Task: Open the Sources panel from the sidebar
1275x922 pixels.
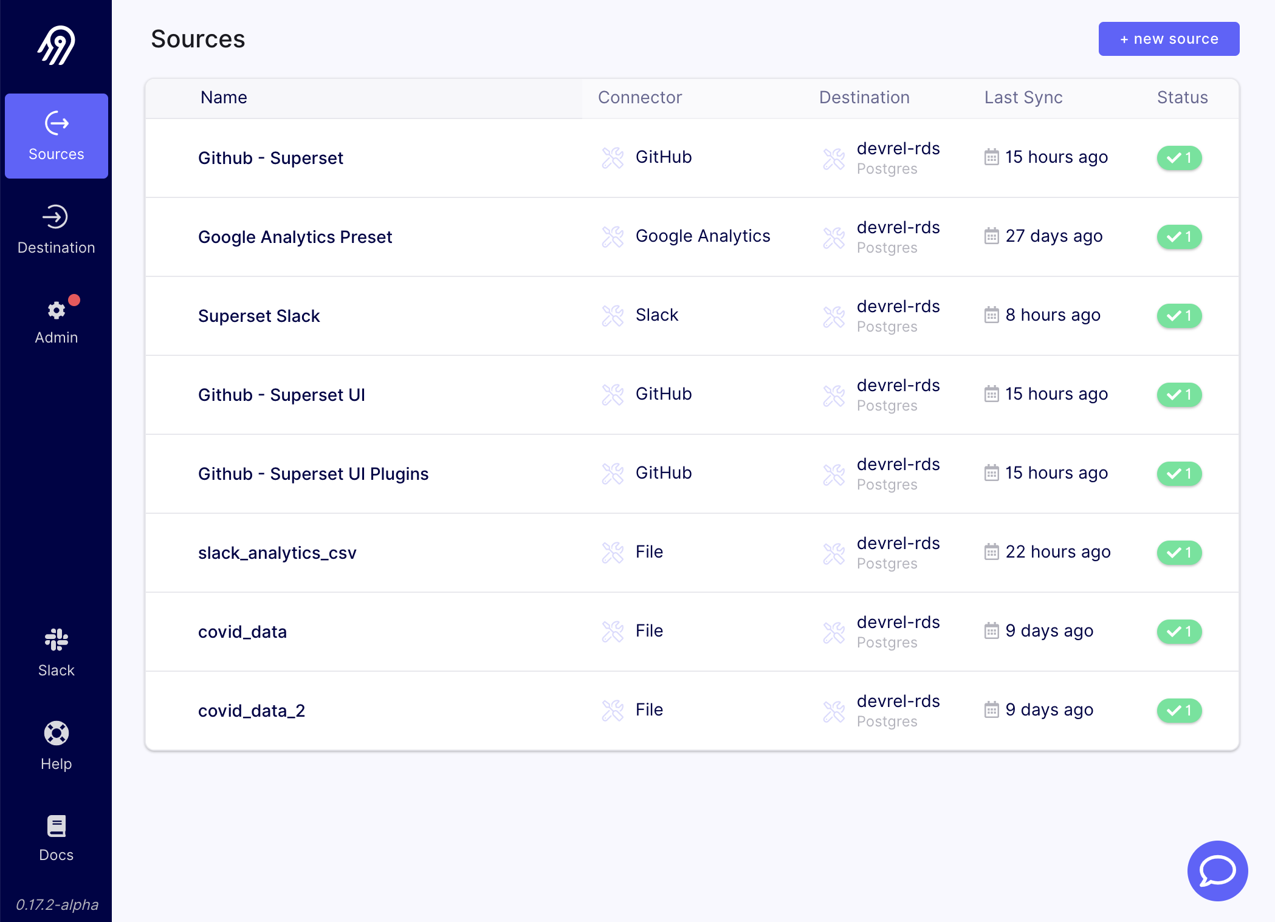Action: click(56, 136)
